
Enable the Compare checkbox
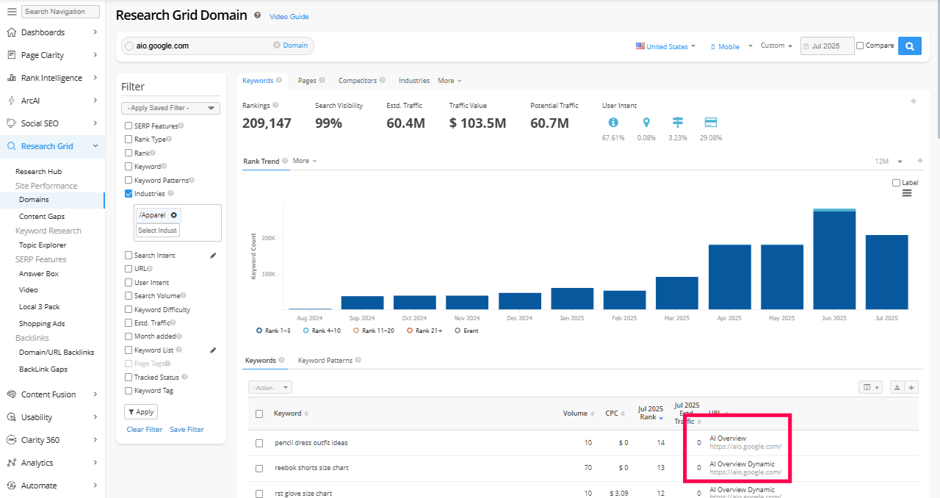(861, 46)
